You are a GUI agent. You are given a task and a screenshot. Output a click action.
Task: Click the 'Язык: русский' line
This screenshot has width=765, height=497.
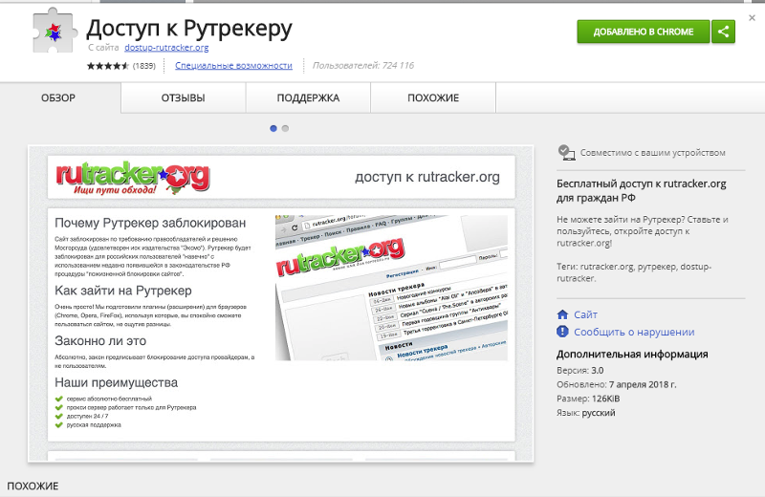[x=586, y=413]
